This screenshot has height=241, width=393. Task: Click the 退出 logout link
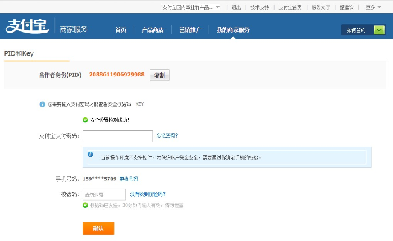[236, 7]
